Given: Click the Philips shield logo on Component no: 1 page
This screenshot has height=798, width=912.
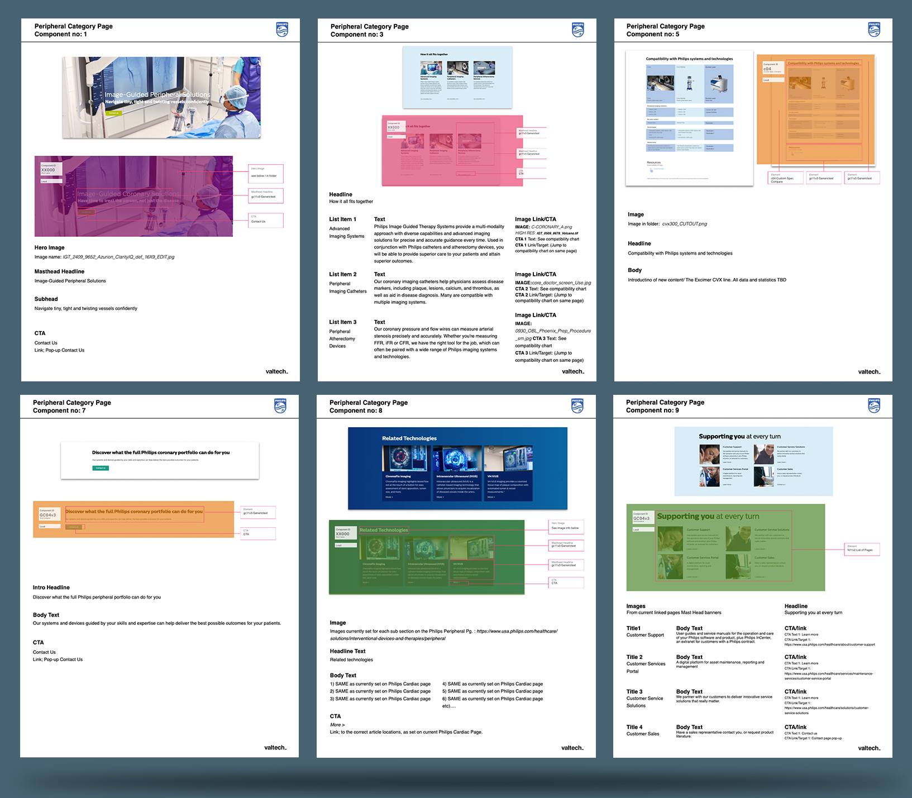Looking at the screenshot, I should click(282, 30).
